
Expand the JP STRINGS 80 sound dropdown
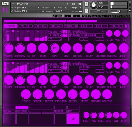[92, 35]
